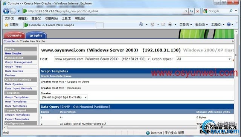Open 'Select a graph type to create' dropdown
The width and height of the screenshot is (241, 137).
pyautogui.click(x=64, y=97)
